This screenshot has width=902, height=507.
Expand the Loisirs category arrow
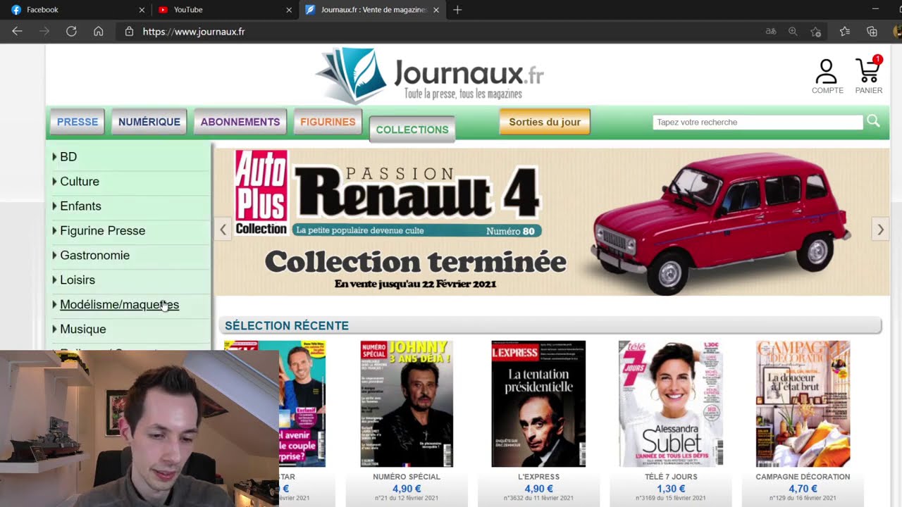54,280
